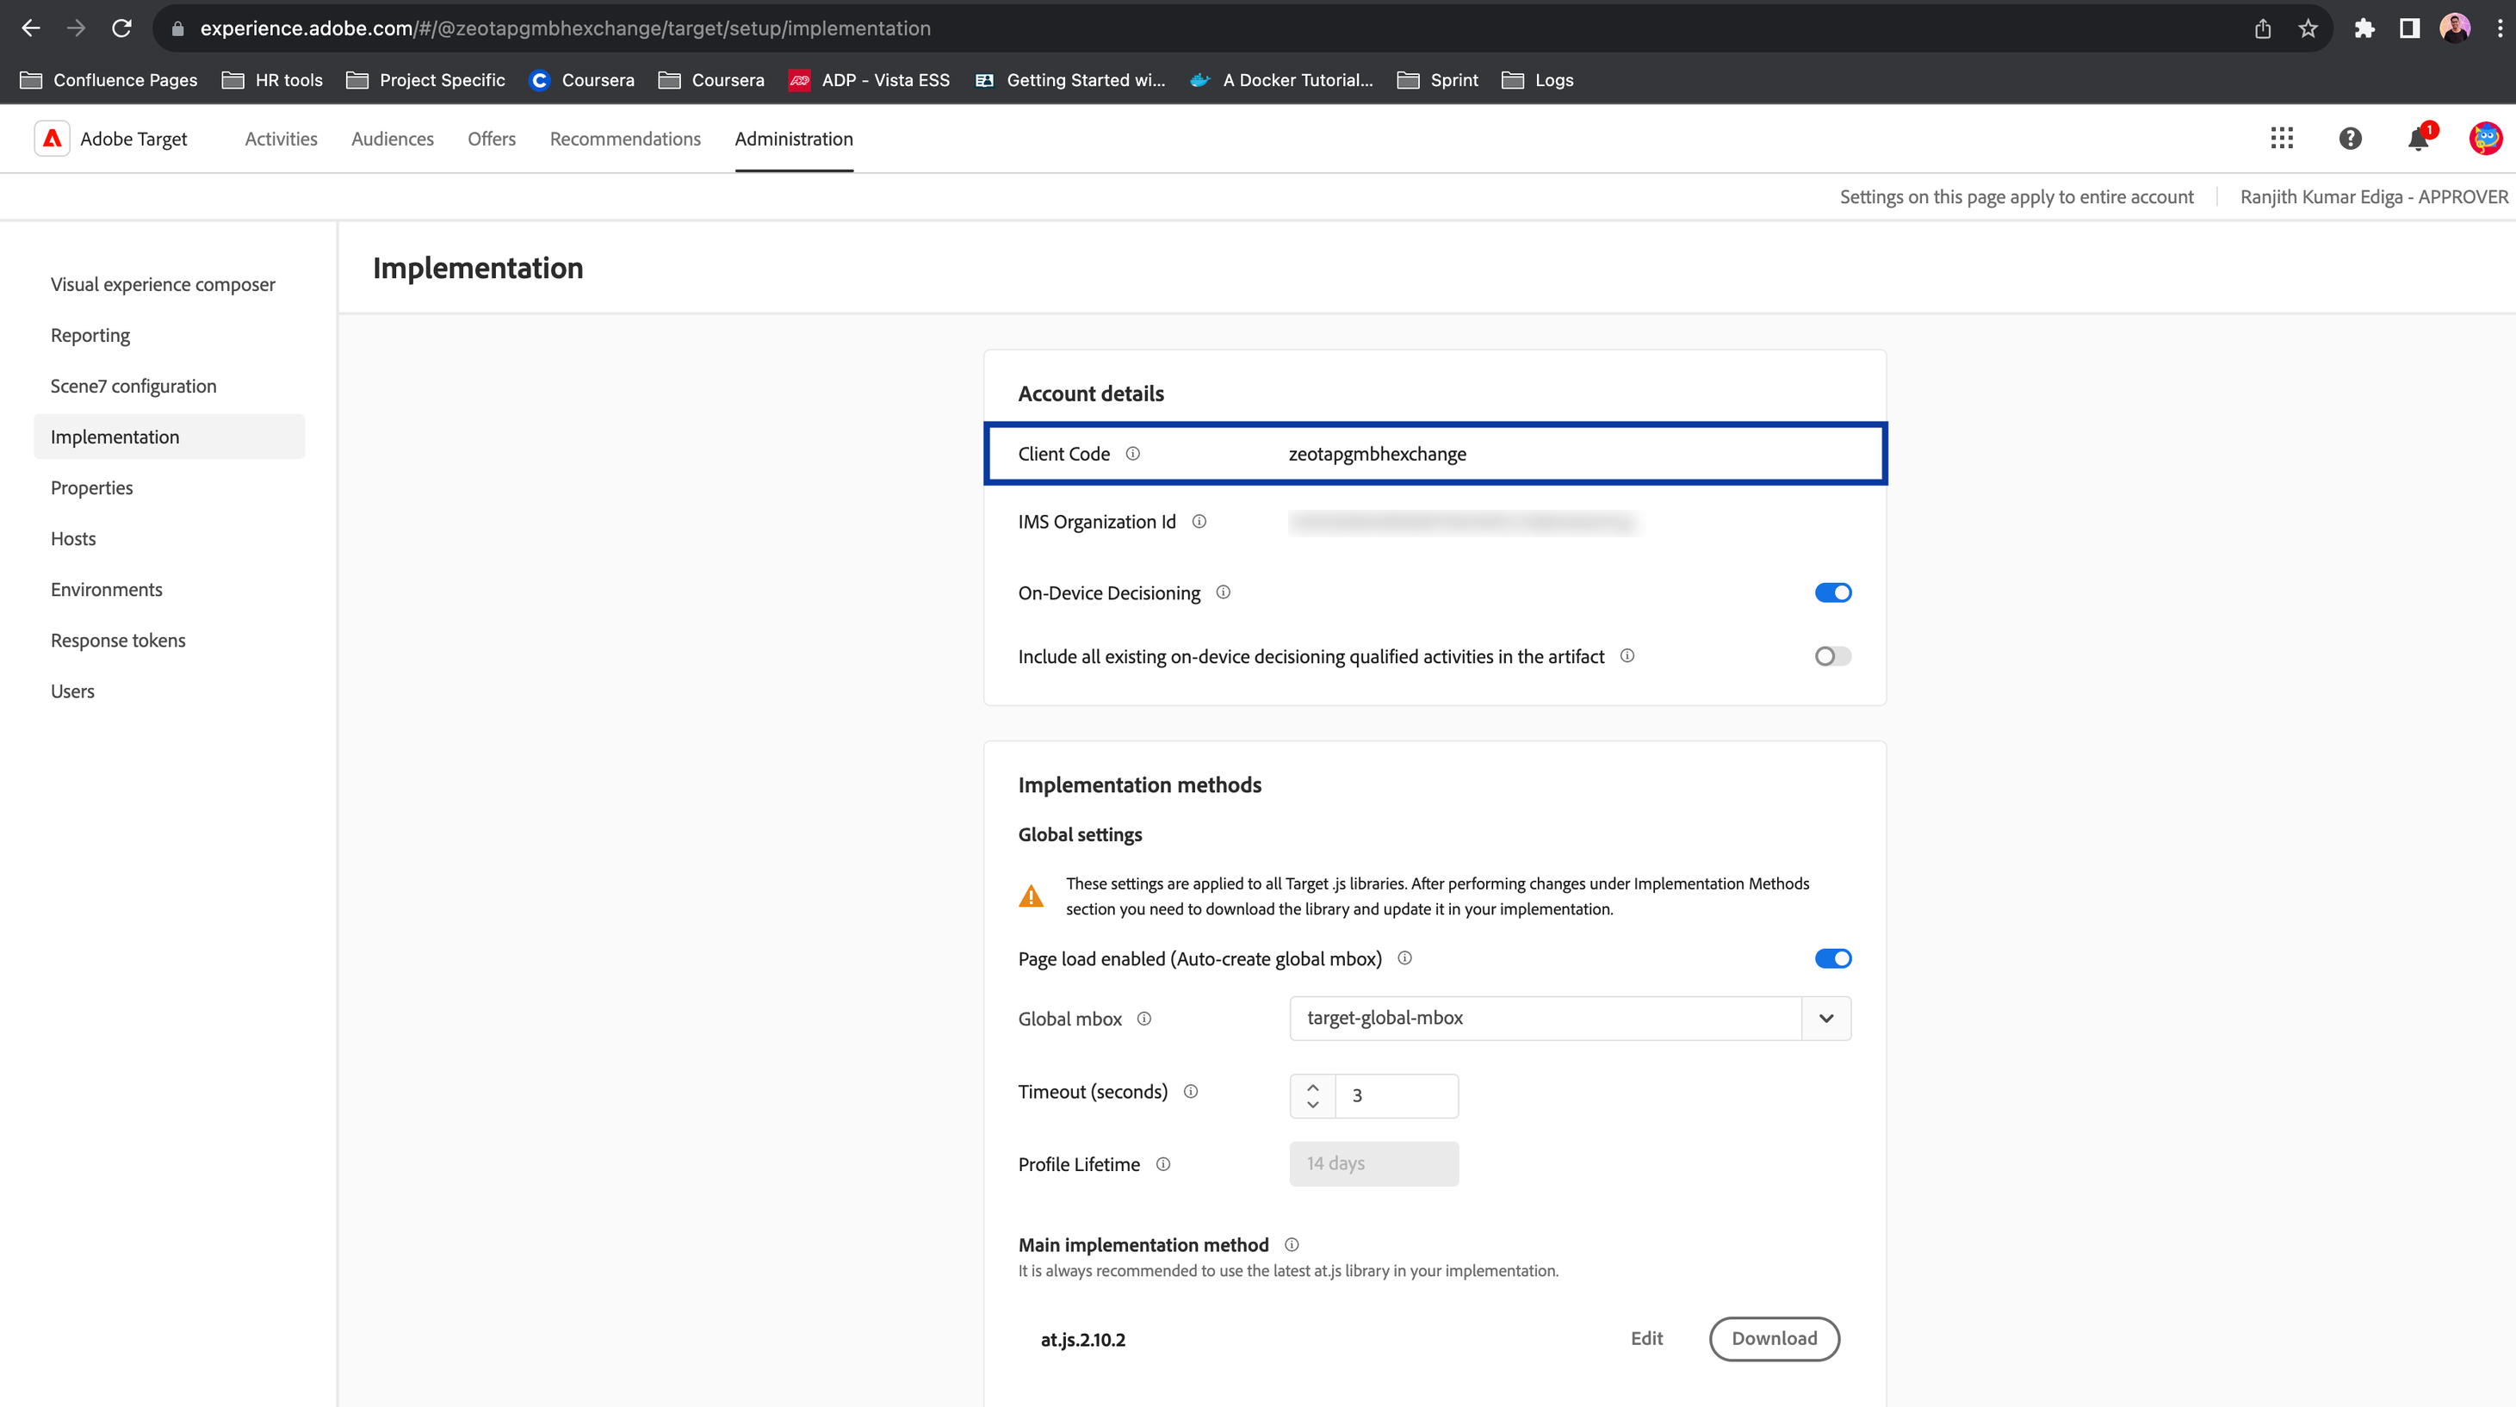Click the Timeout seconds input field
Image resolution: width=2516 pixels, height=1407 pixels.
click(1395, 1095)
